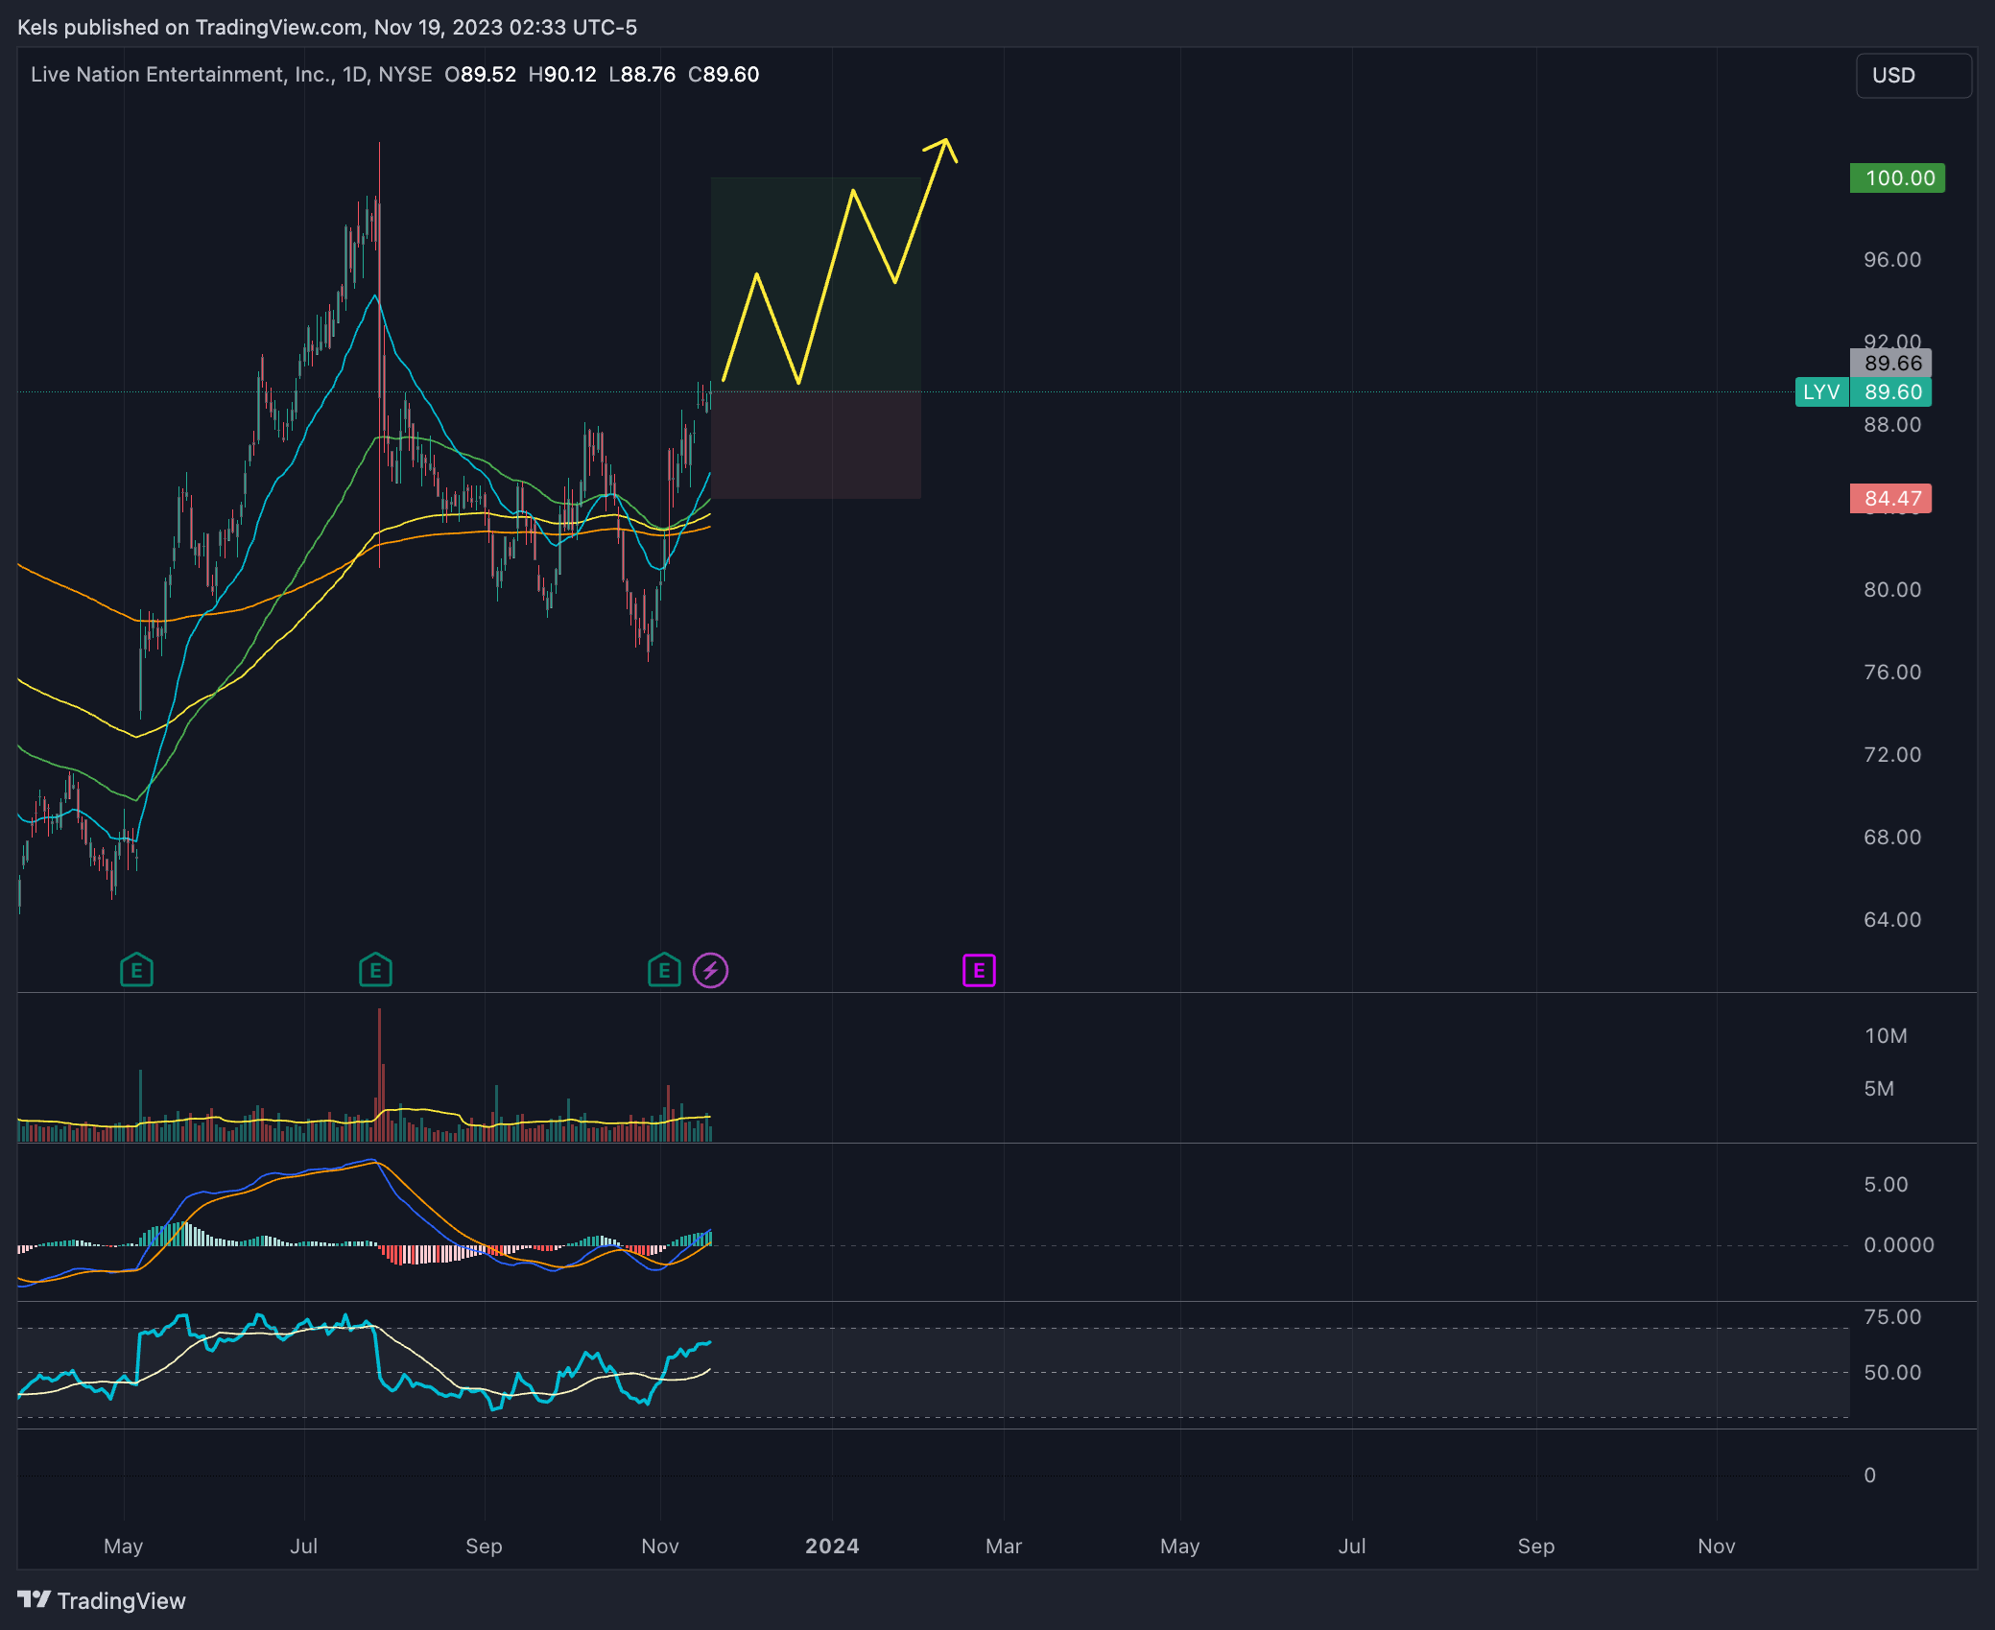Image resolution: width=1995 pixels, height=1630 pixels.
Task: Click the 0.0000 MACD zero label
Action: (x=1899, y=1244)
